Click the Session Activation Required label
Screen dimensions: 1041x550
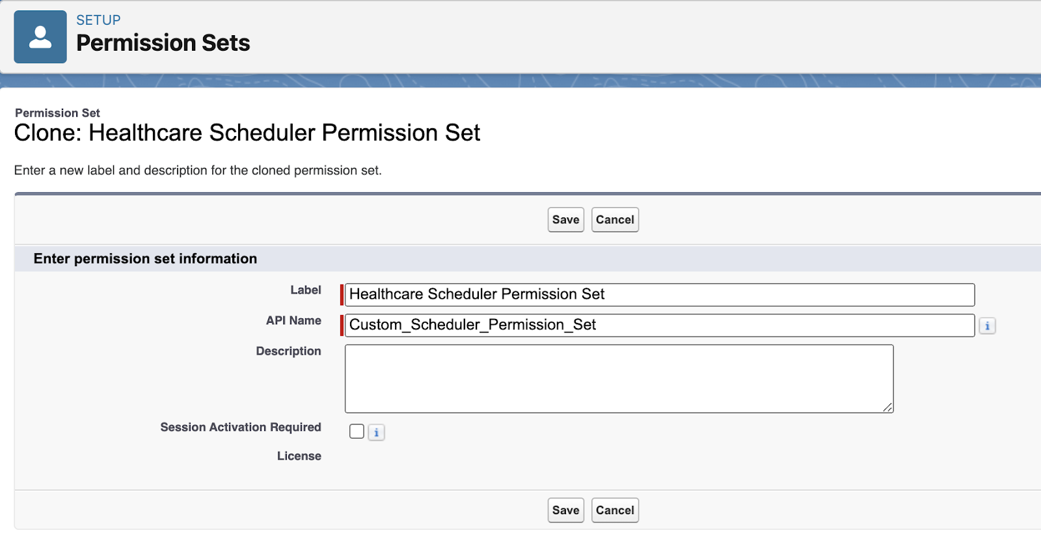tap(241, 427)
